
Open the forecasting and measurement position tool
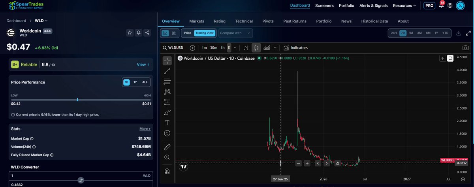tap(167, 102)
